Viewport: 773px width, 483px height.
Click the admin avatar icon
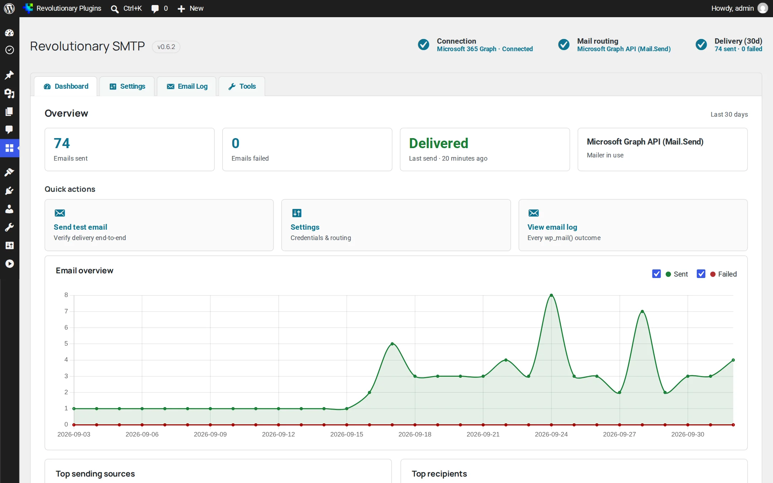point(763,8)
